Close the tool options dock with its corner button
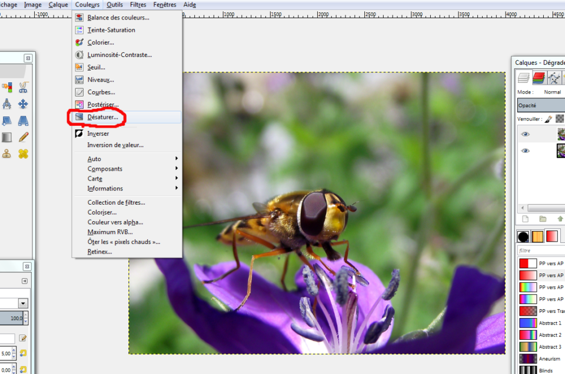 pos(27,266)
